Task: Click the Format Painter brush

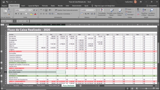Action: (x=9, y=14)
